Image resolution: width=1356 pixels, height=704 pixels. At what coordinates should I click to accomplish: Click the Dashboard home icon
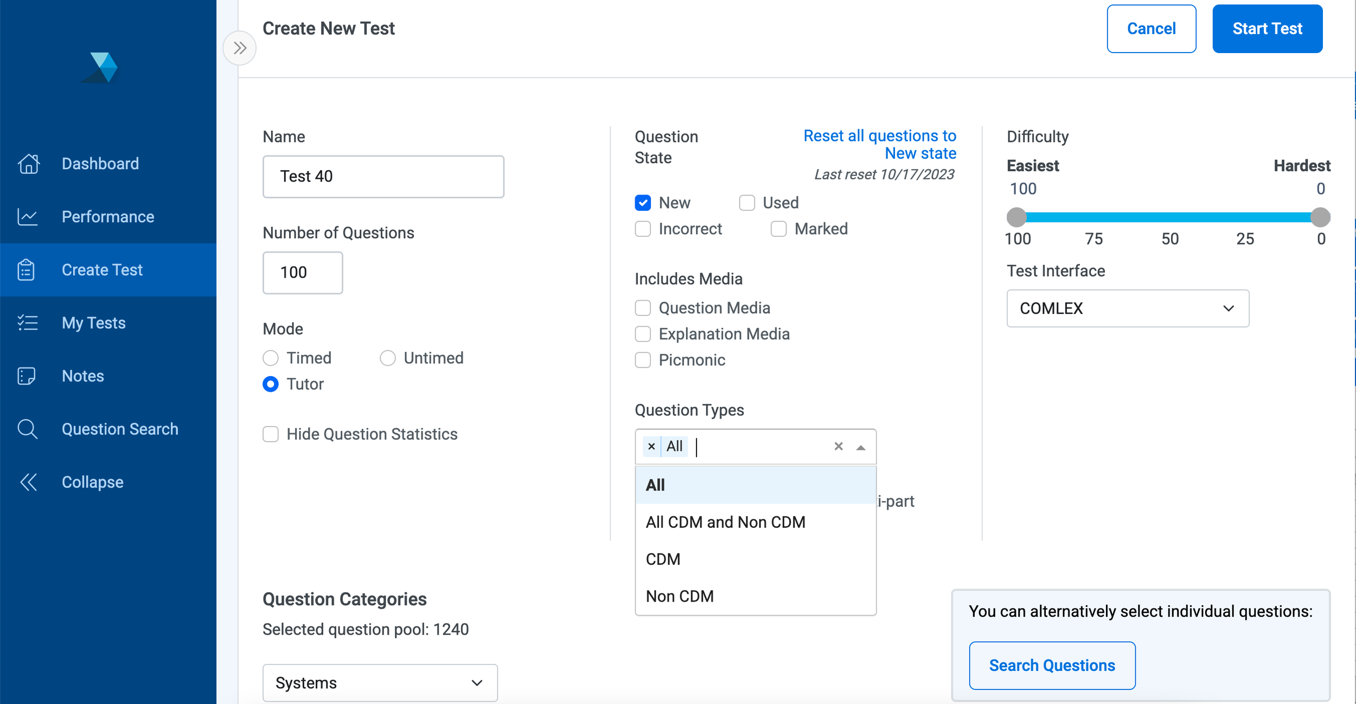click(x=28, y=164)
